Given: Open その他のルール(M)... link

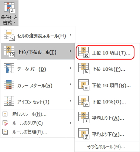Looking at the screenshot, I should (106, 147).
